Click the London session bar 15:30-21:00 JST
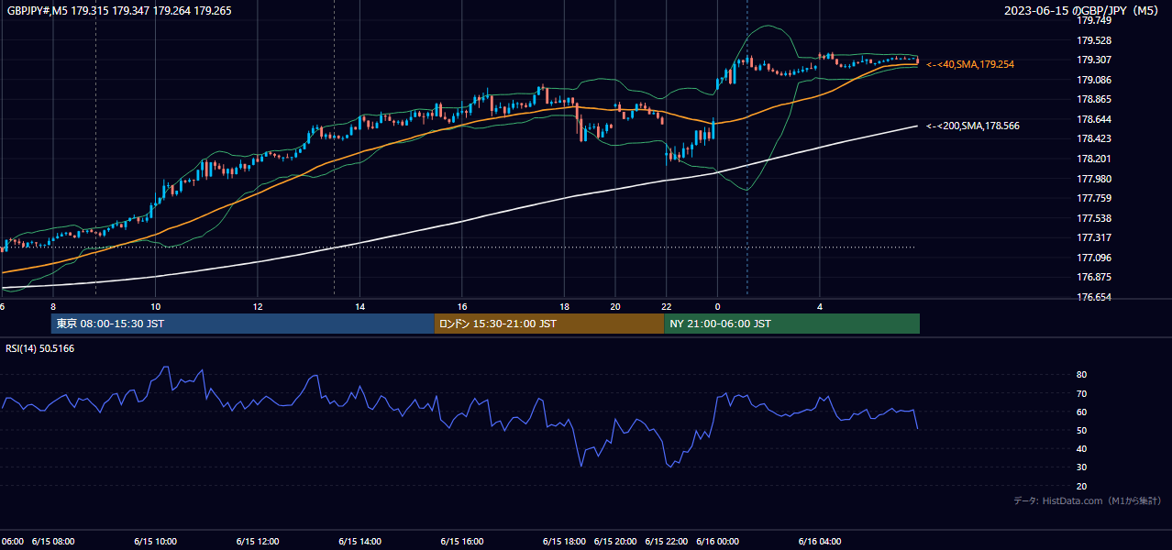The height and width of the screenshot is (550, 1172). [548, 324]
